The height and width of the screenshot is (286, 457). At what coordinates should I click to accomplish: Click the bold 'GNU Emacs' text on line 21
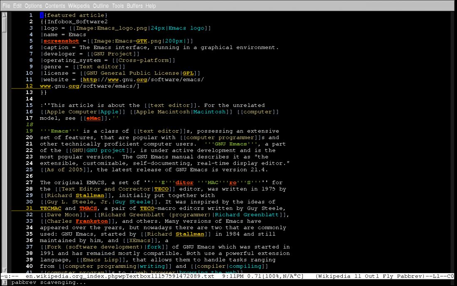231,144
